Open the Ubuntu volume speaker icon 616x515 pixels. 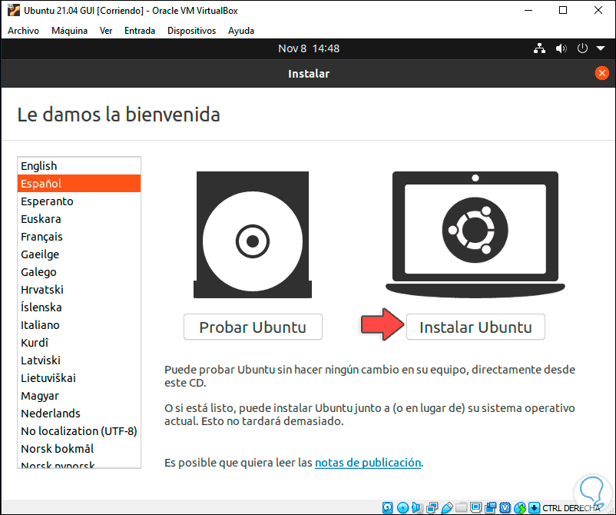tap(561, 48)
